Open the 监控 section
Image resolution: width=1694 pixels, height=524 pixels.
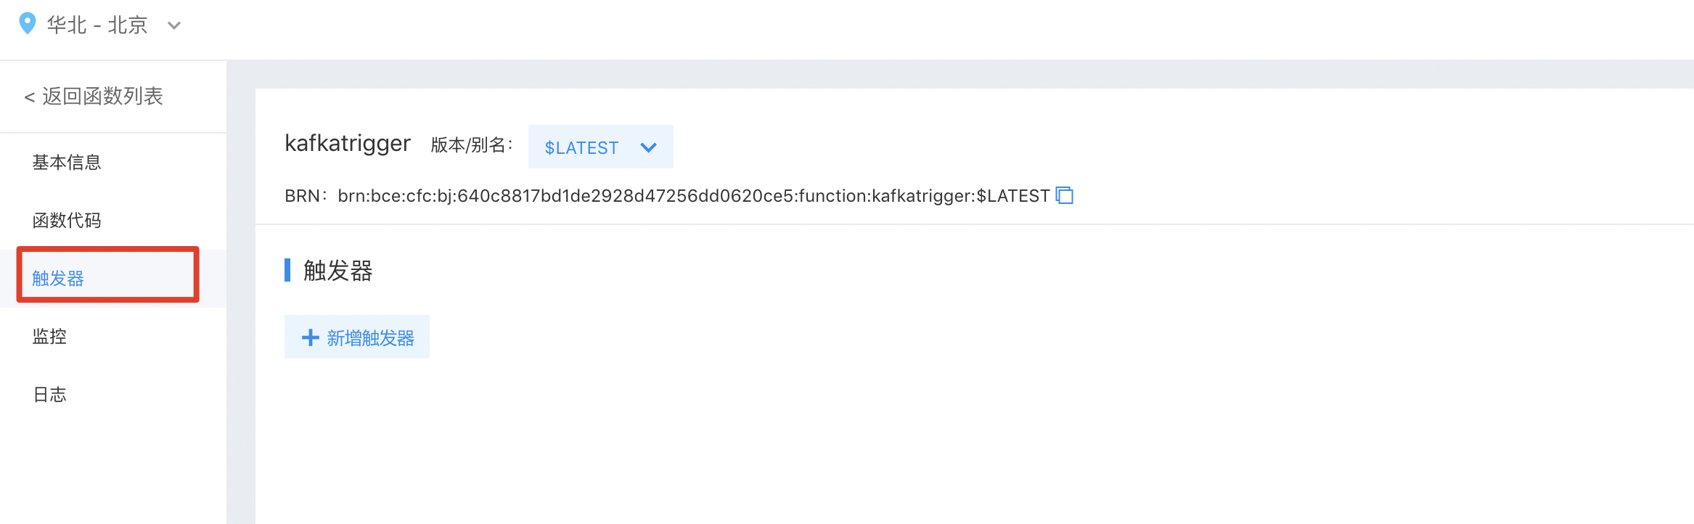point(49,337)
